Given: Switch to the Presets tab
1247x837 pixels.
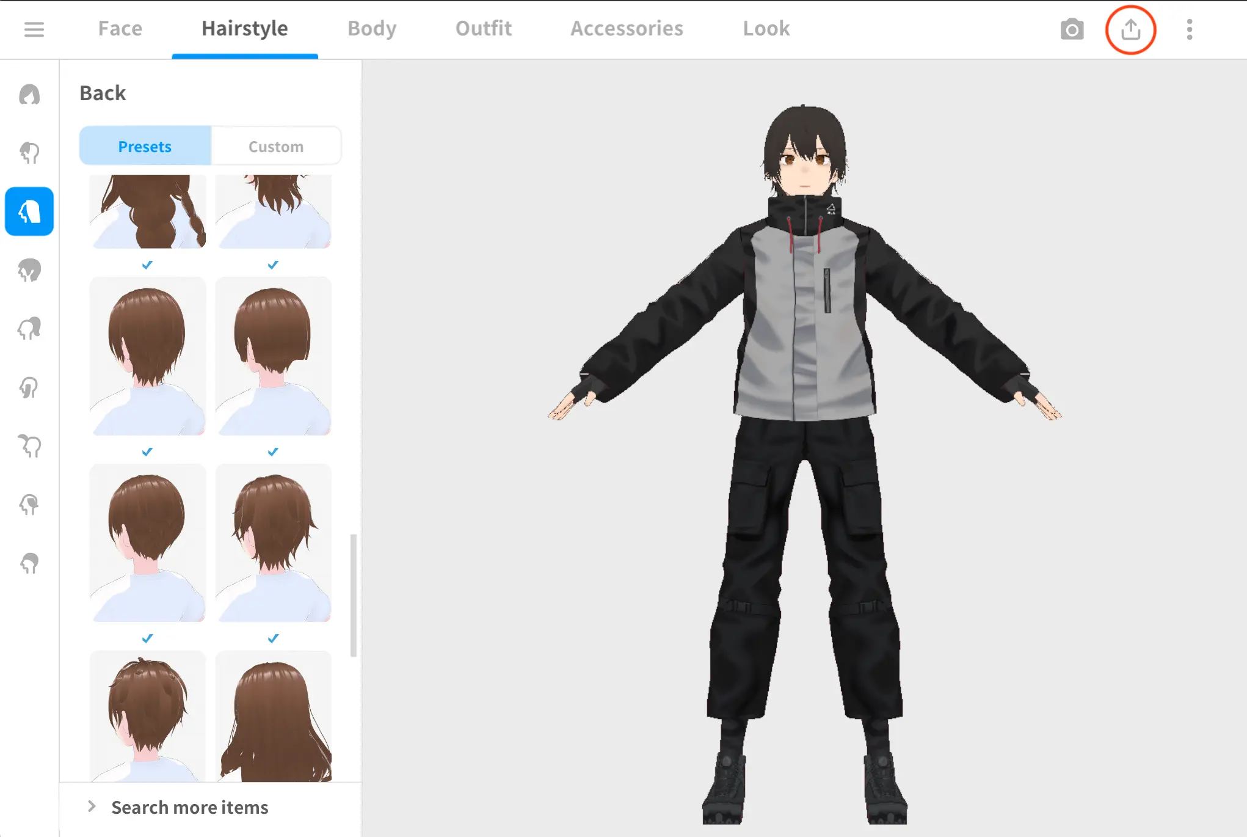Looking at the screenshot, I should [x=145, y=146].
